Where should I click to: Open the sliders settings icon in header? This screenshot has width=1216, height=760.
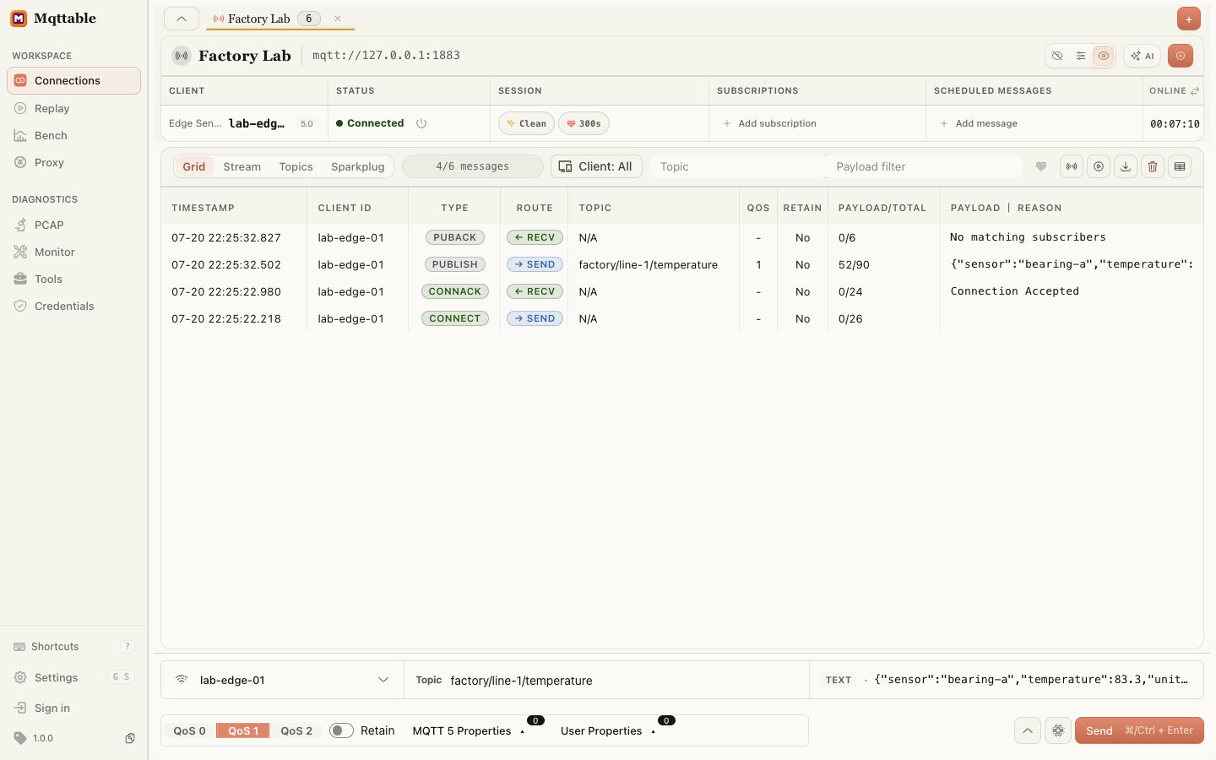pos(1081,56)
